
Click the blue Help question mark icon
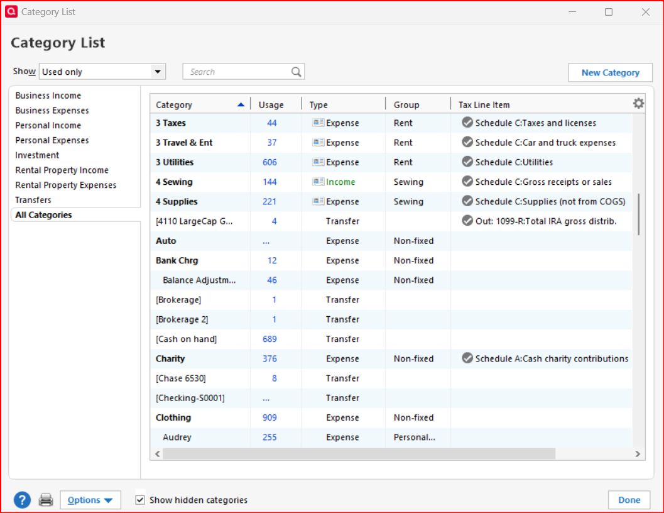click(x=22, y=500)
